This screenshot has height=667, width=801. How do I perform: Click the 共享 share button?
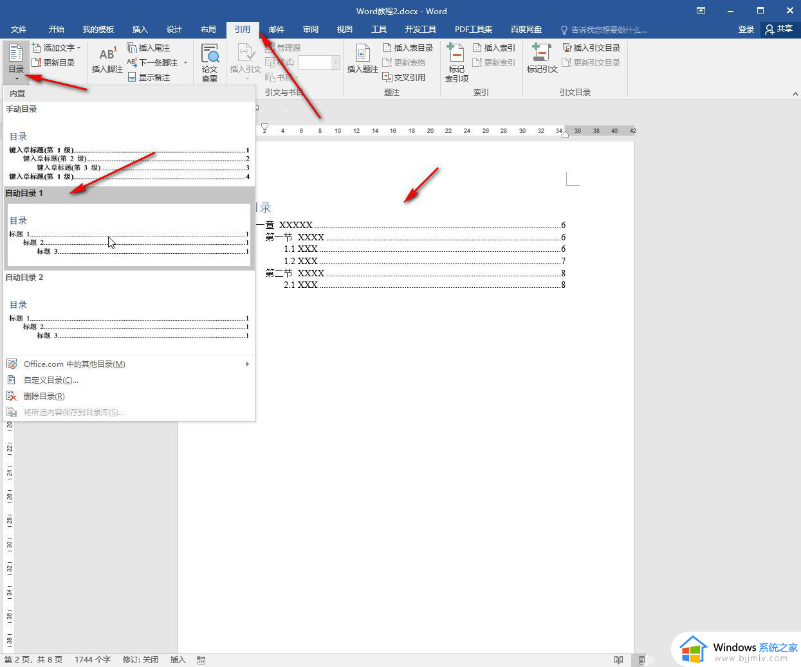(778, 29)
